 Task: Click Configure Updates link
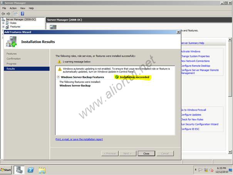[191, 115]
